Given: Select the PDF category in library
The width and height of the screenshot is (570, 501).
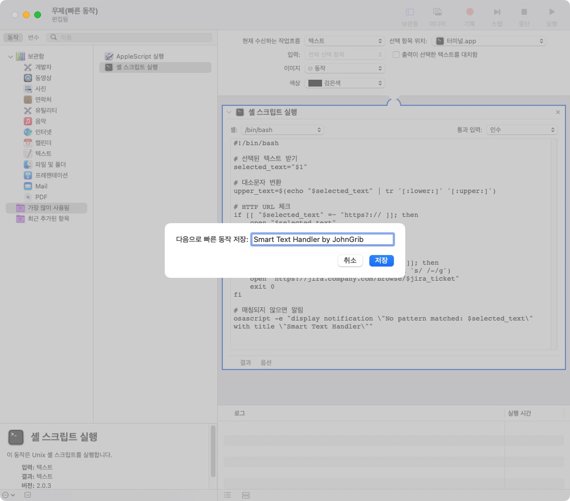Looking at the screenshot, I should tap(41, 197).
